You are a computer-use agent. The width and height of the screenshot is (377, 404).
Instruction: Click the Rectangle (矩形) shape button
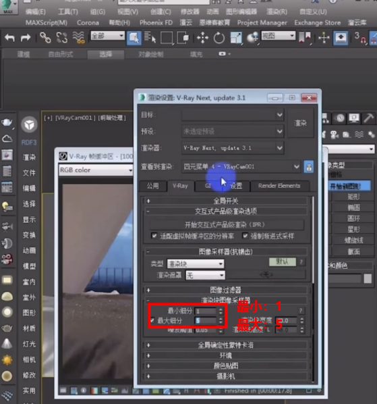pyautogui.click(x=353, y=197)
